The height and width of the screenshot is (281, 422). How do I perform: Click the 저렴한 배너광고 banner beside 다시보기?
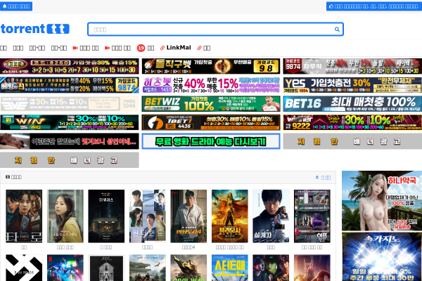(x=352, y=141)
